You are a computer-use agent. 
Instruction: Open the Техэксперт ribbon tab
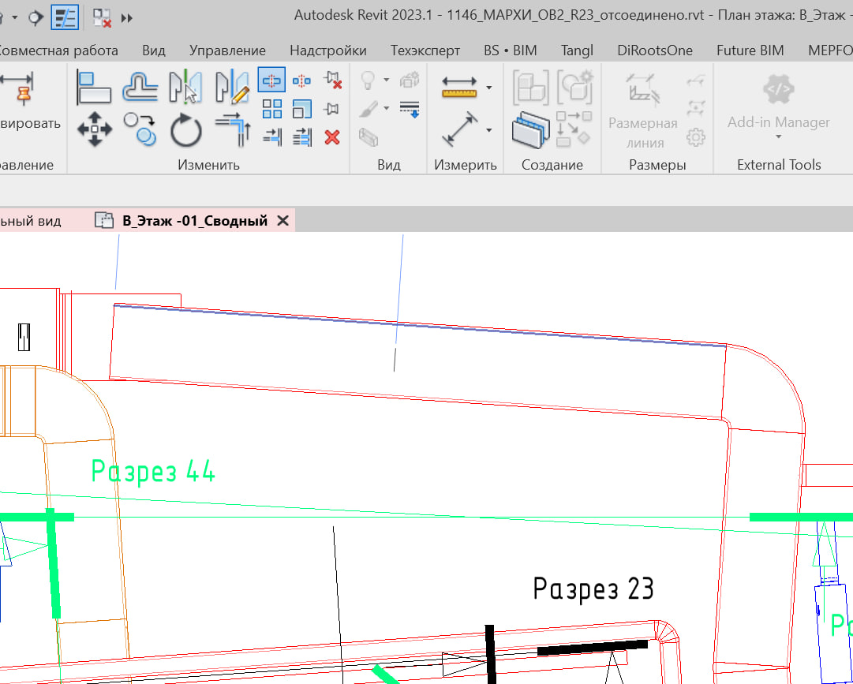point(425,50)
